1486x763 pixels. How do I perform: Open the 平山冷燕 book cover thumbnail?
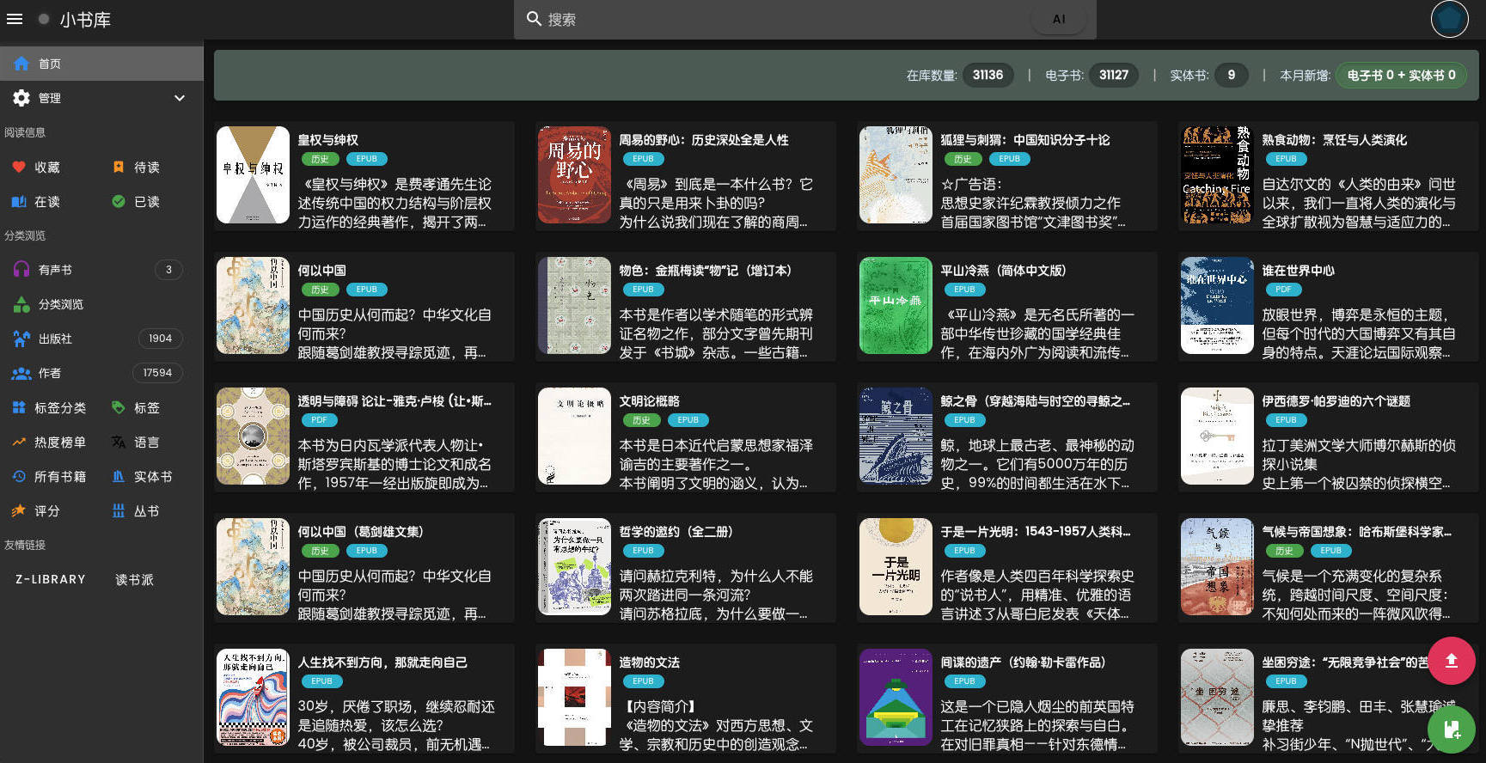point(896,305)
